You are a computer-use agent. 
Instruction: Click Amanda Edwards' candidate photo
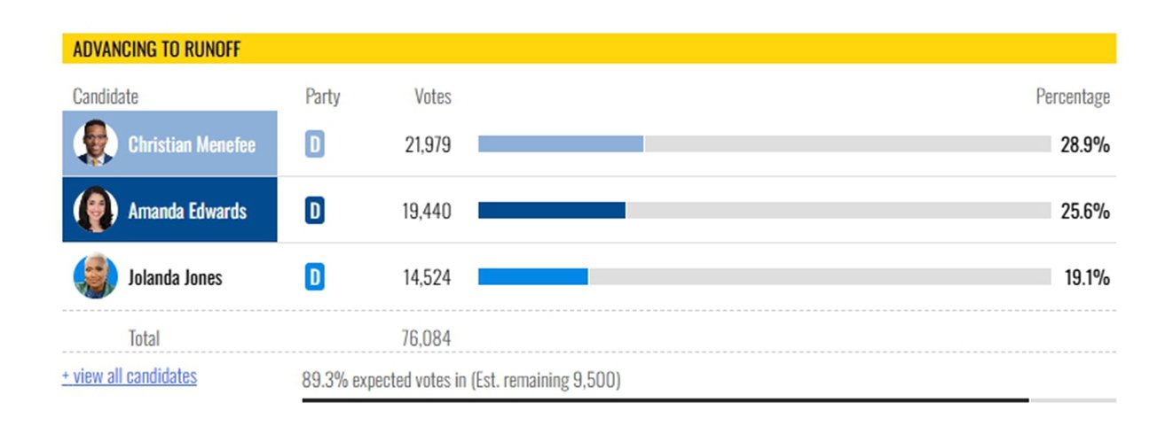pos(94,210)
